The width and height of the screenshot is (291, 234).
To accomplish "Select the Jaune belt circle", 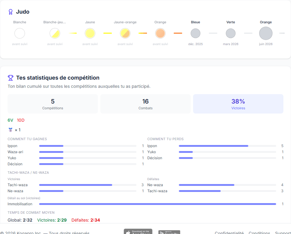I will 90,33.
